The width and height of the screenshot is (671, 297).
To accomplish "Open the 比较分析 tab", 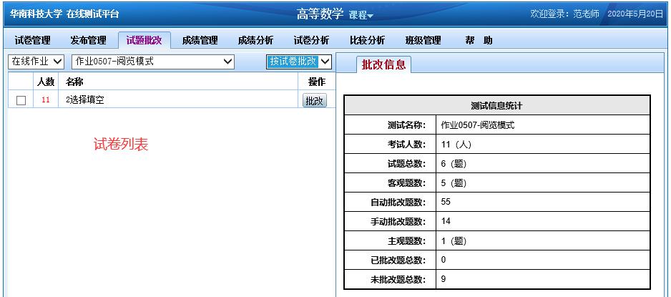I will click(x=367, y=40).
